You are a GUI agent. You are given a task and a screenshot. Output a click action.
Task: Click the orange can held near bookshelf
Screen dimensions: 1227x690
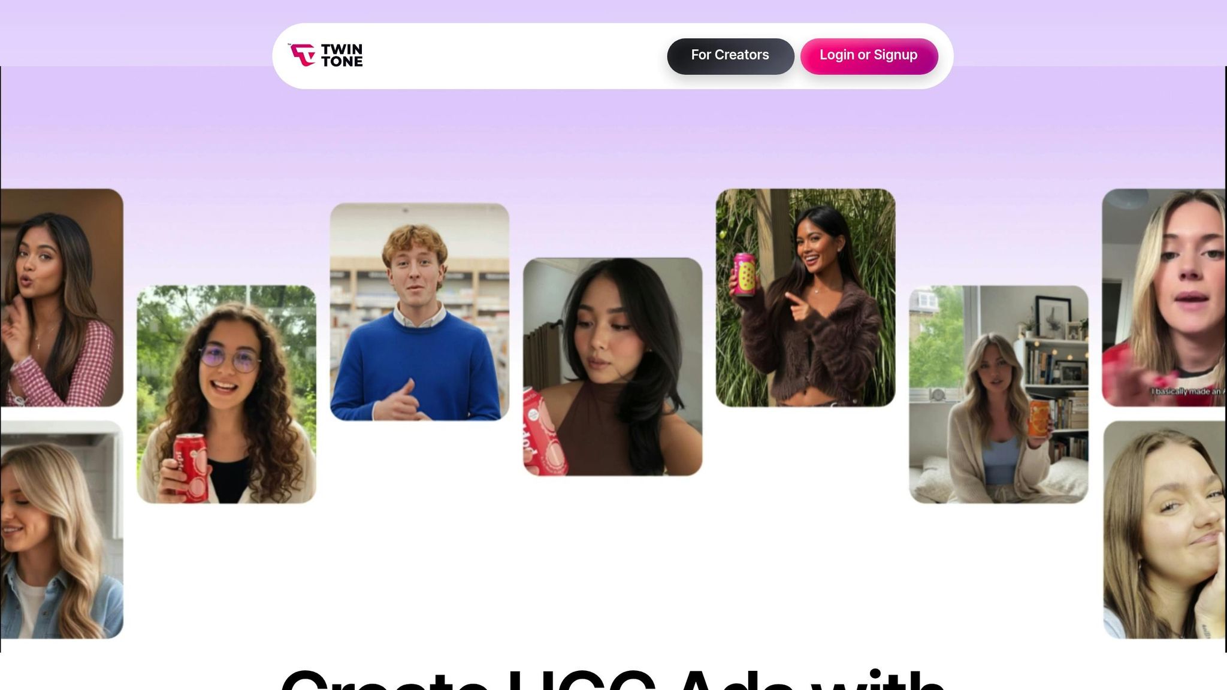1040,418
